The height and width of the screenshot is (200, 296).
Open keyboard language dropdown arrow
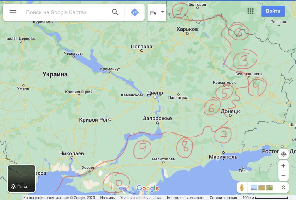point(162,12)
